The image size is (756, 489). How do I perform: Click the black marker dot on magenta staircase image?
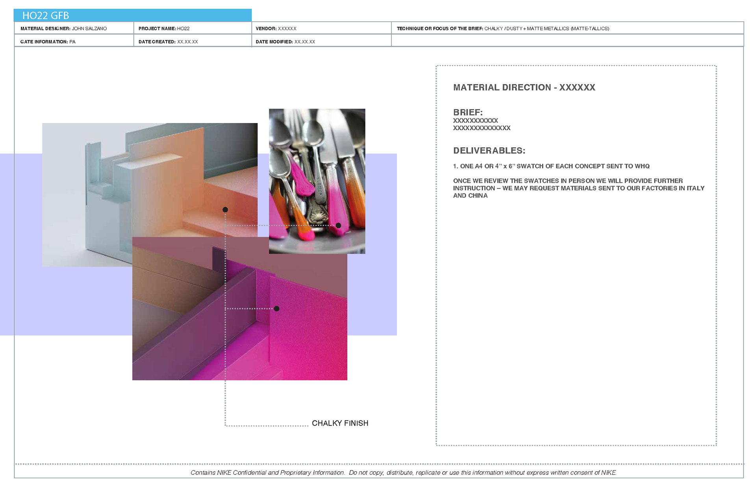[277, 309]
